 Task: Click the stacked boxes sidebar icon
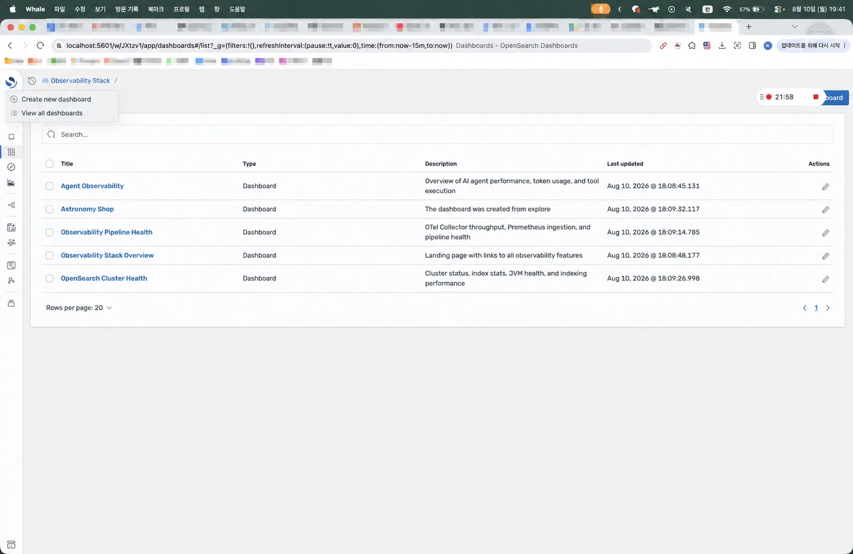(11, 303)
